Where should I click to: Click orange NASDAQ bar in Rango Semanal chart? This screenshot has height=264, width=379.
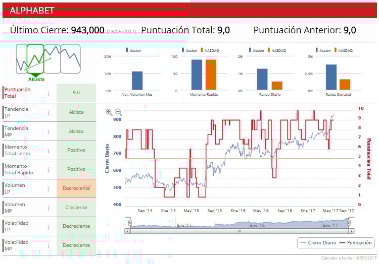(x=345, y=85)
